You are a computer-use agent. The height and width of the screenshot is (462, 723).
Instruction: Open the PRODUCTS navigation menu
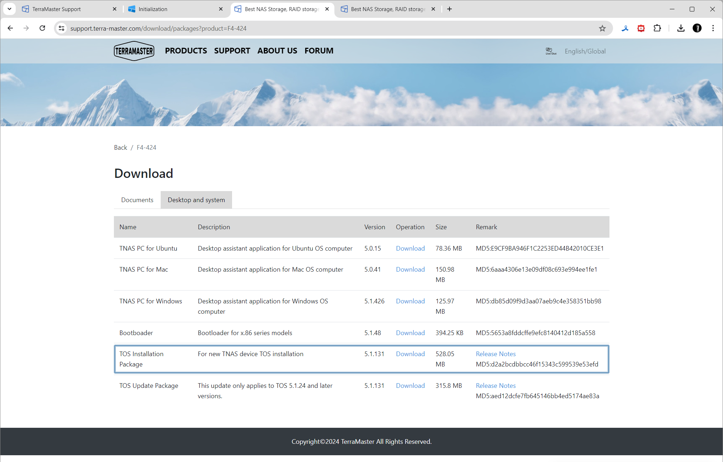tap(186, 51)
